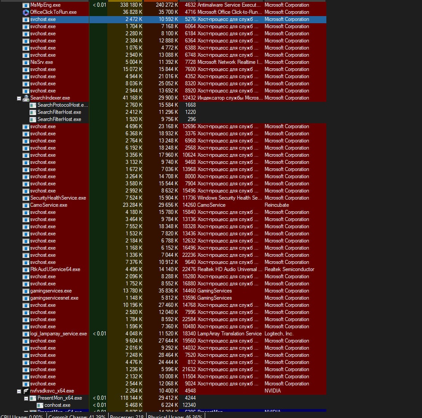Click icon of SearchFilterHost.exe with PID 1220
Viewport: 422px width, 418px height.
point(33,113)
